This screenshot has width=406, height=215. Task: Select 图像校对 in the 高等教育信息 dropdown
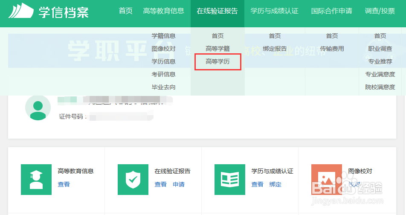pyautogui.click(x=164, y=49)
